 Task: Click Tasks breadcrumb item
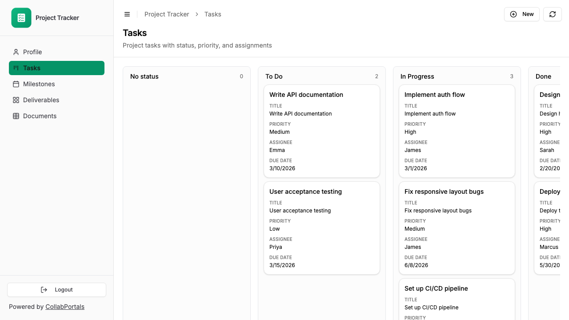tap(213, 14)
